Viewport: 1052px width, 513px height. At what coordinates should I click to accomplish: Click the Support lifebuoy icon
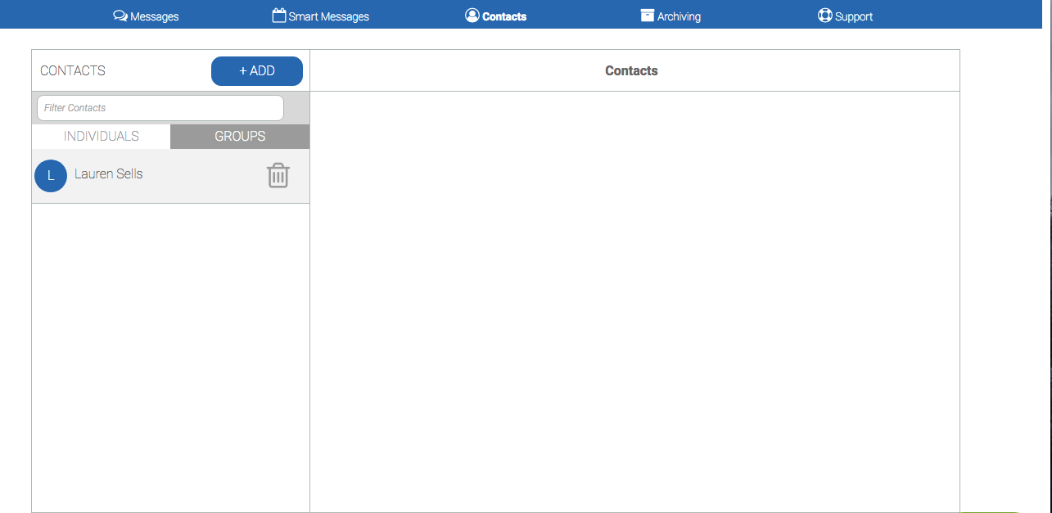pyautogui.click(x=824, y=16)
